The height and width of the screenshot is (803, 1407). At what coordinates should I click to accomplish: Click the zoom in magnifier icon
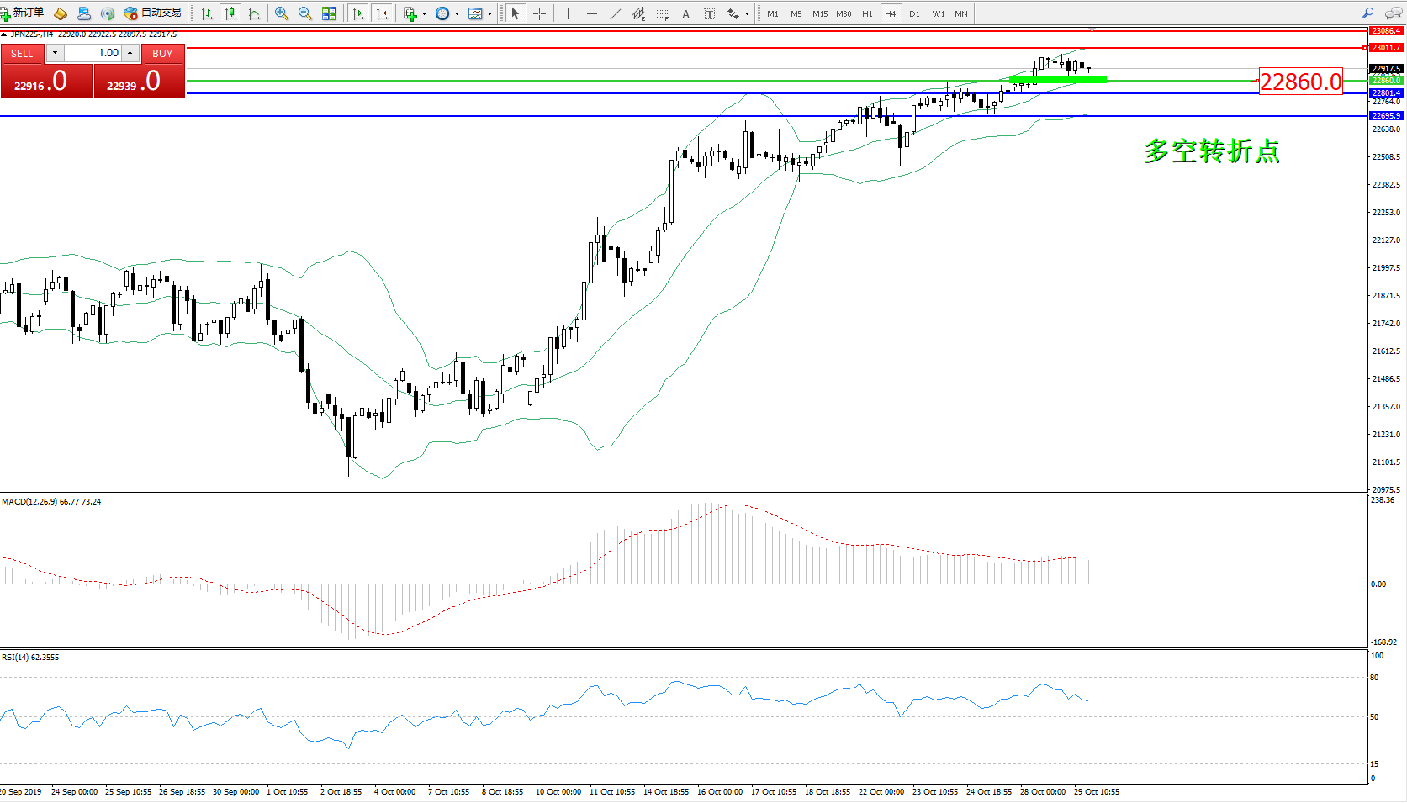click(282, 13)
